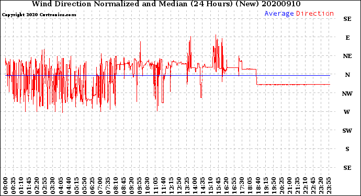
Task: Click the Copyright 2020 Cartronics.com text
Action: [39, 15]
